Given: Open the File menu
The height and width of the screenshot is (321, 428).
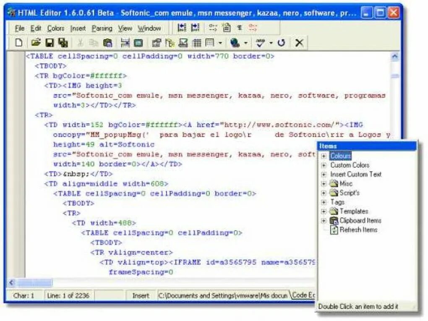Looking at the screenshot, I should pyautogui.click(x=20, y=28).
